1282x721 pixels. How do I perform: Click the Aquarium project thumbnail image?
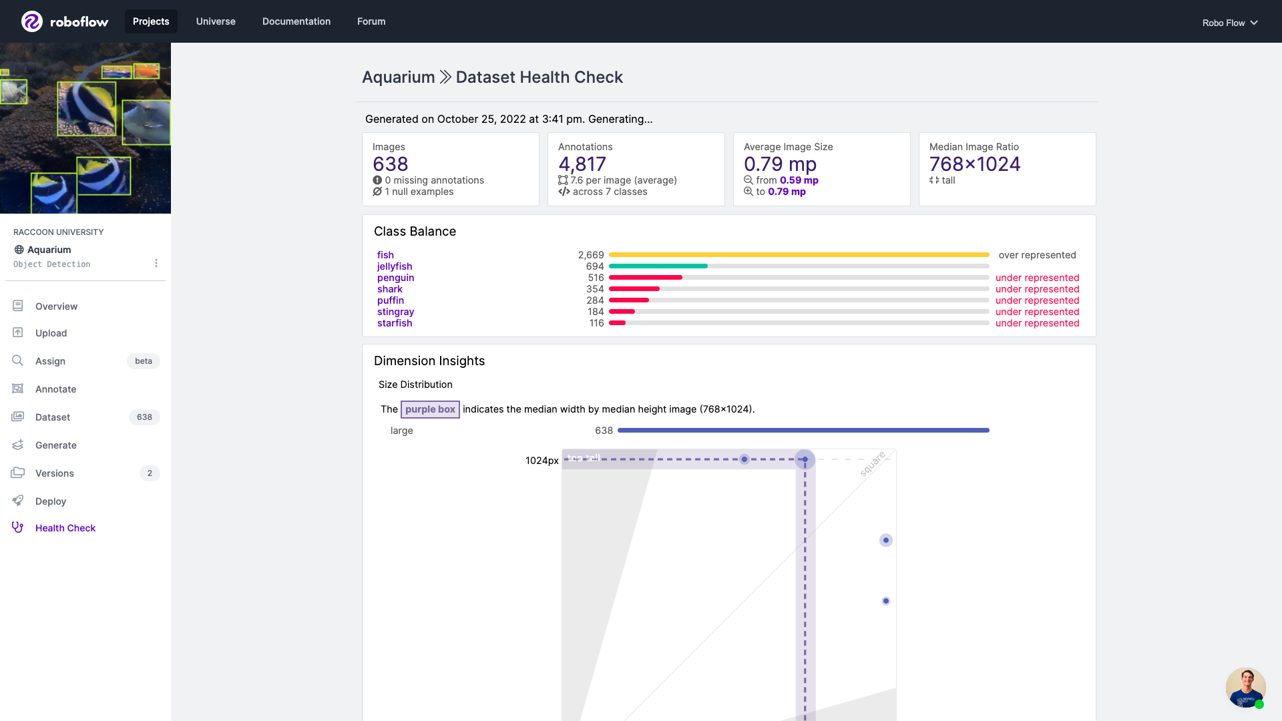[85, 128]
